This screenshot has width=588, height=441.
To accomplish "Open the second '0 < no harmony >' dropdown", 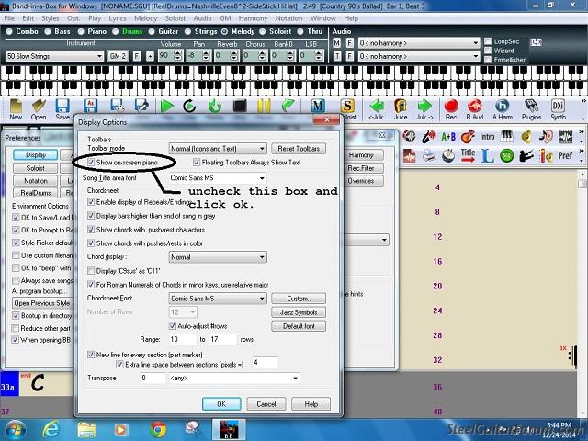I will (419, 56).
